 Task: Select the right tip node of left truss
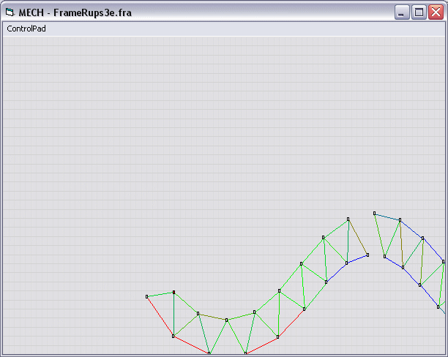(367, 255)
